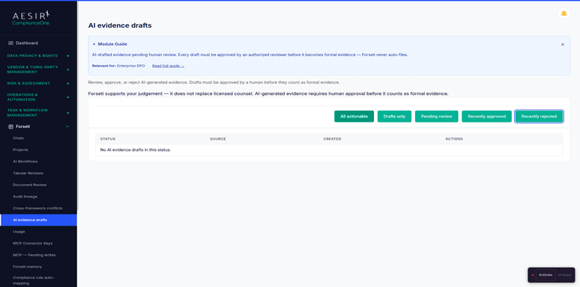The width and height of the screenshot is (580, 287).
Task: Expand Vendor & Third-Party Management plus
Action: pos(67,70)
